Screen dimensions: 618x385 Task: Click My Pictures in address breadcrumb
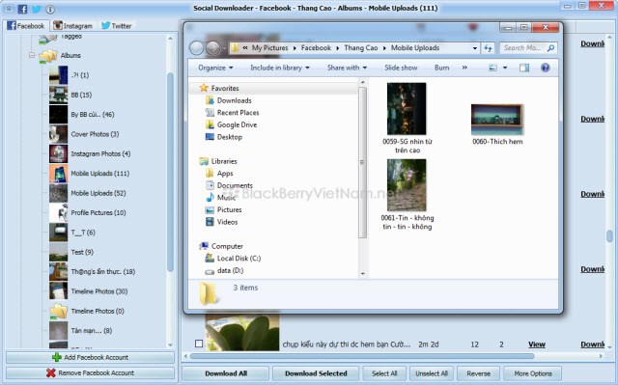(270, 48)
